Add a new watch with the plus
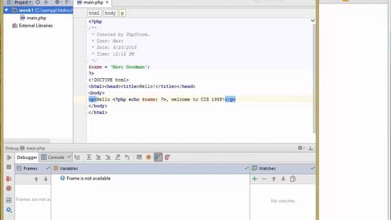The width and height of the screenshot is (391, 220). click(x=255, y=179)
